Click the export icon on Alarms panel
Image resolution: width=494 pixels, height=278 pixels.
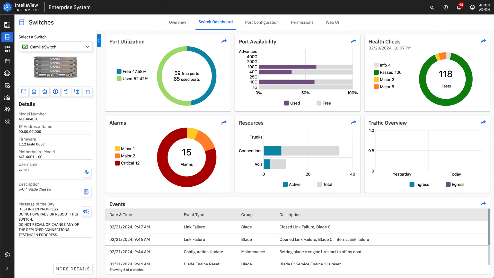(224, 123)
